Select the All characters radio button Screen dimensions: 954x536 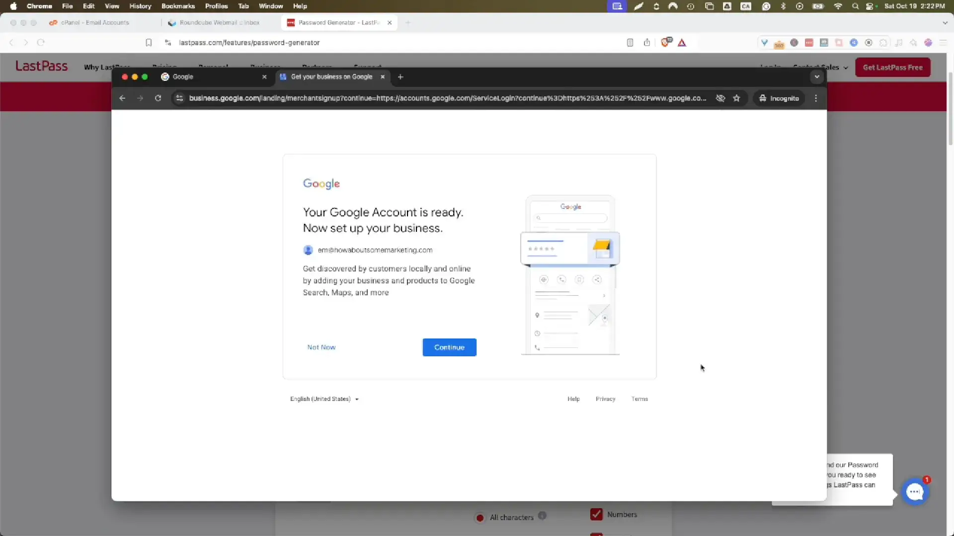pos(480,518)
